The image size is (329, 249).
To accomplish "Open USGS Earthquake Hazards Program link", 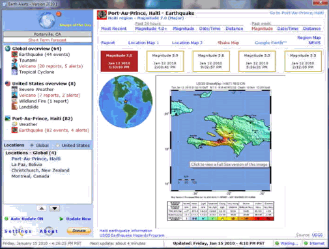I will tap(132, 235).
